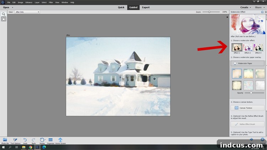Image resolution: width=267 pixels, height=150 pixels.
Task: Open the Layer menu
Action: pyautogui.click(x=37, y=2)
